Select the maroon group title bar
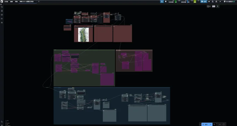Viewport: 237px width, 126px height. [x=134, y=50]
